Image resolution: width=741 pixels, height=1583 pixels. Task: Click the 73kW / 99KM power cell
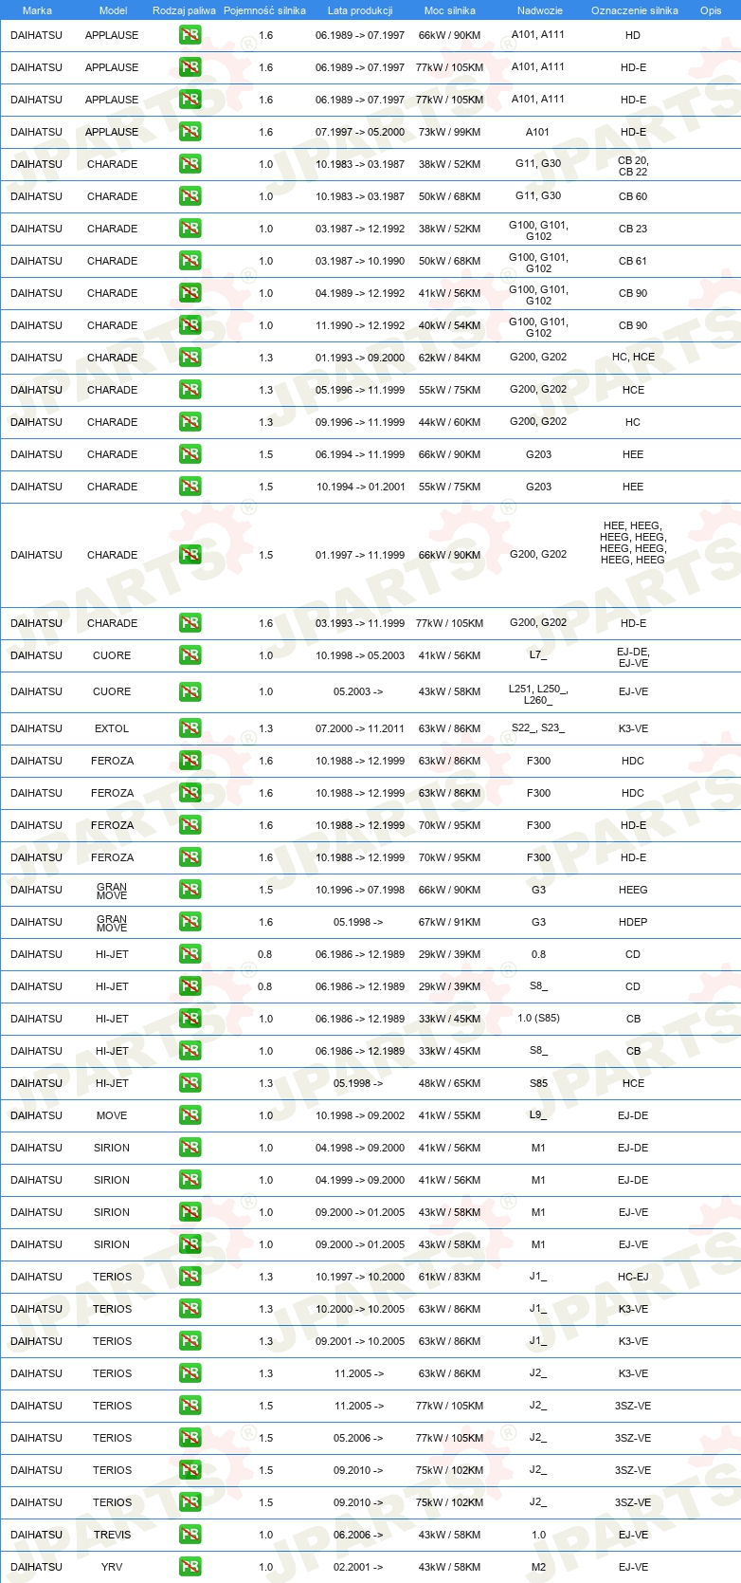[449, 132]
